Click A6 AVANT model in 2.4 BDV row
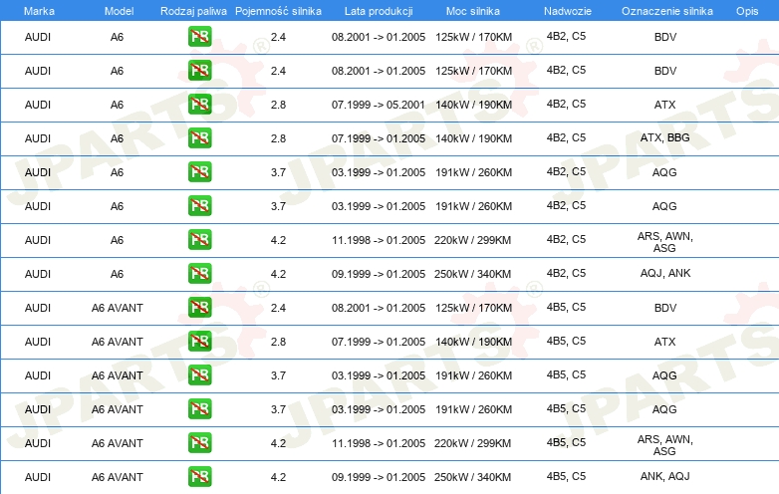 (x=118, y=308)
